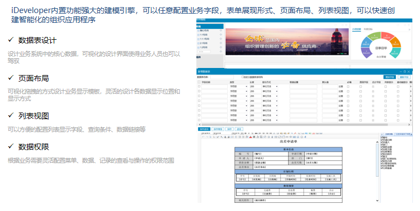Open the 类型 dropdown in the last field row
This screenshot has width=420, height=211.
point(239,120)
